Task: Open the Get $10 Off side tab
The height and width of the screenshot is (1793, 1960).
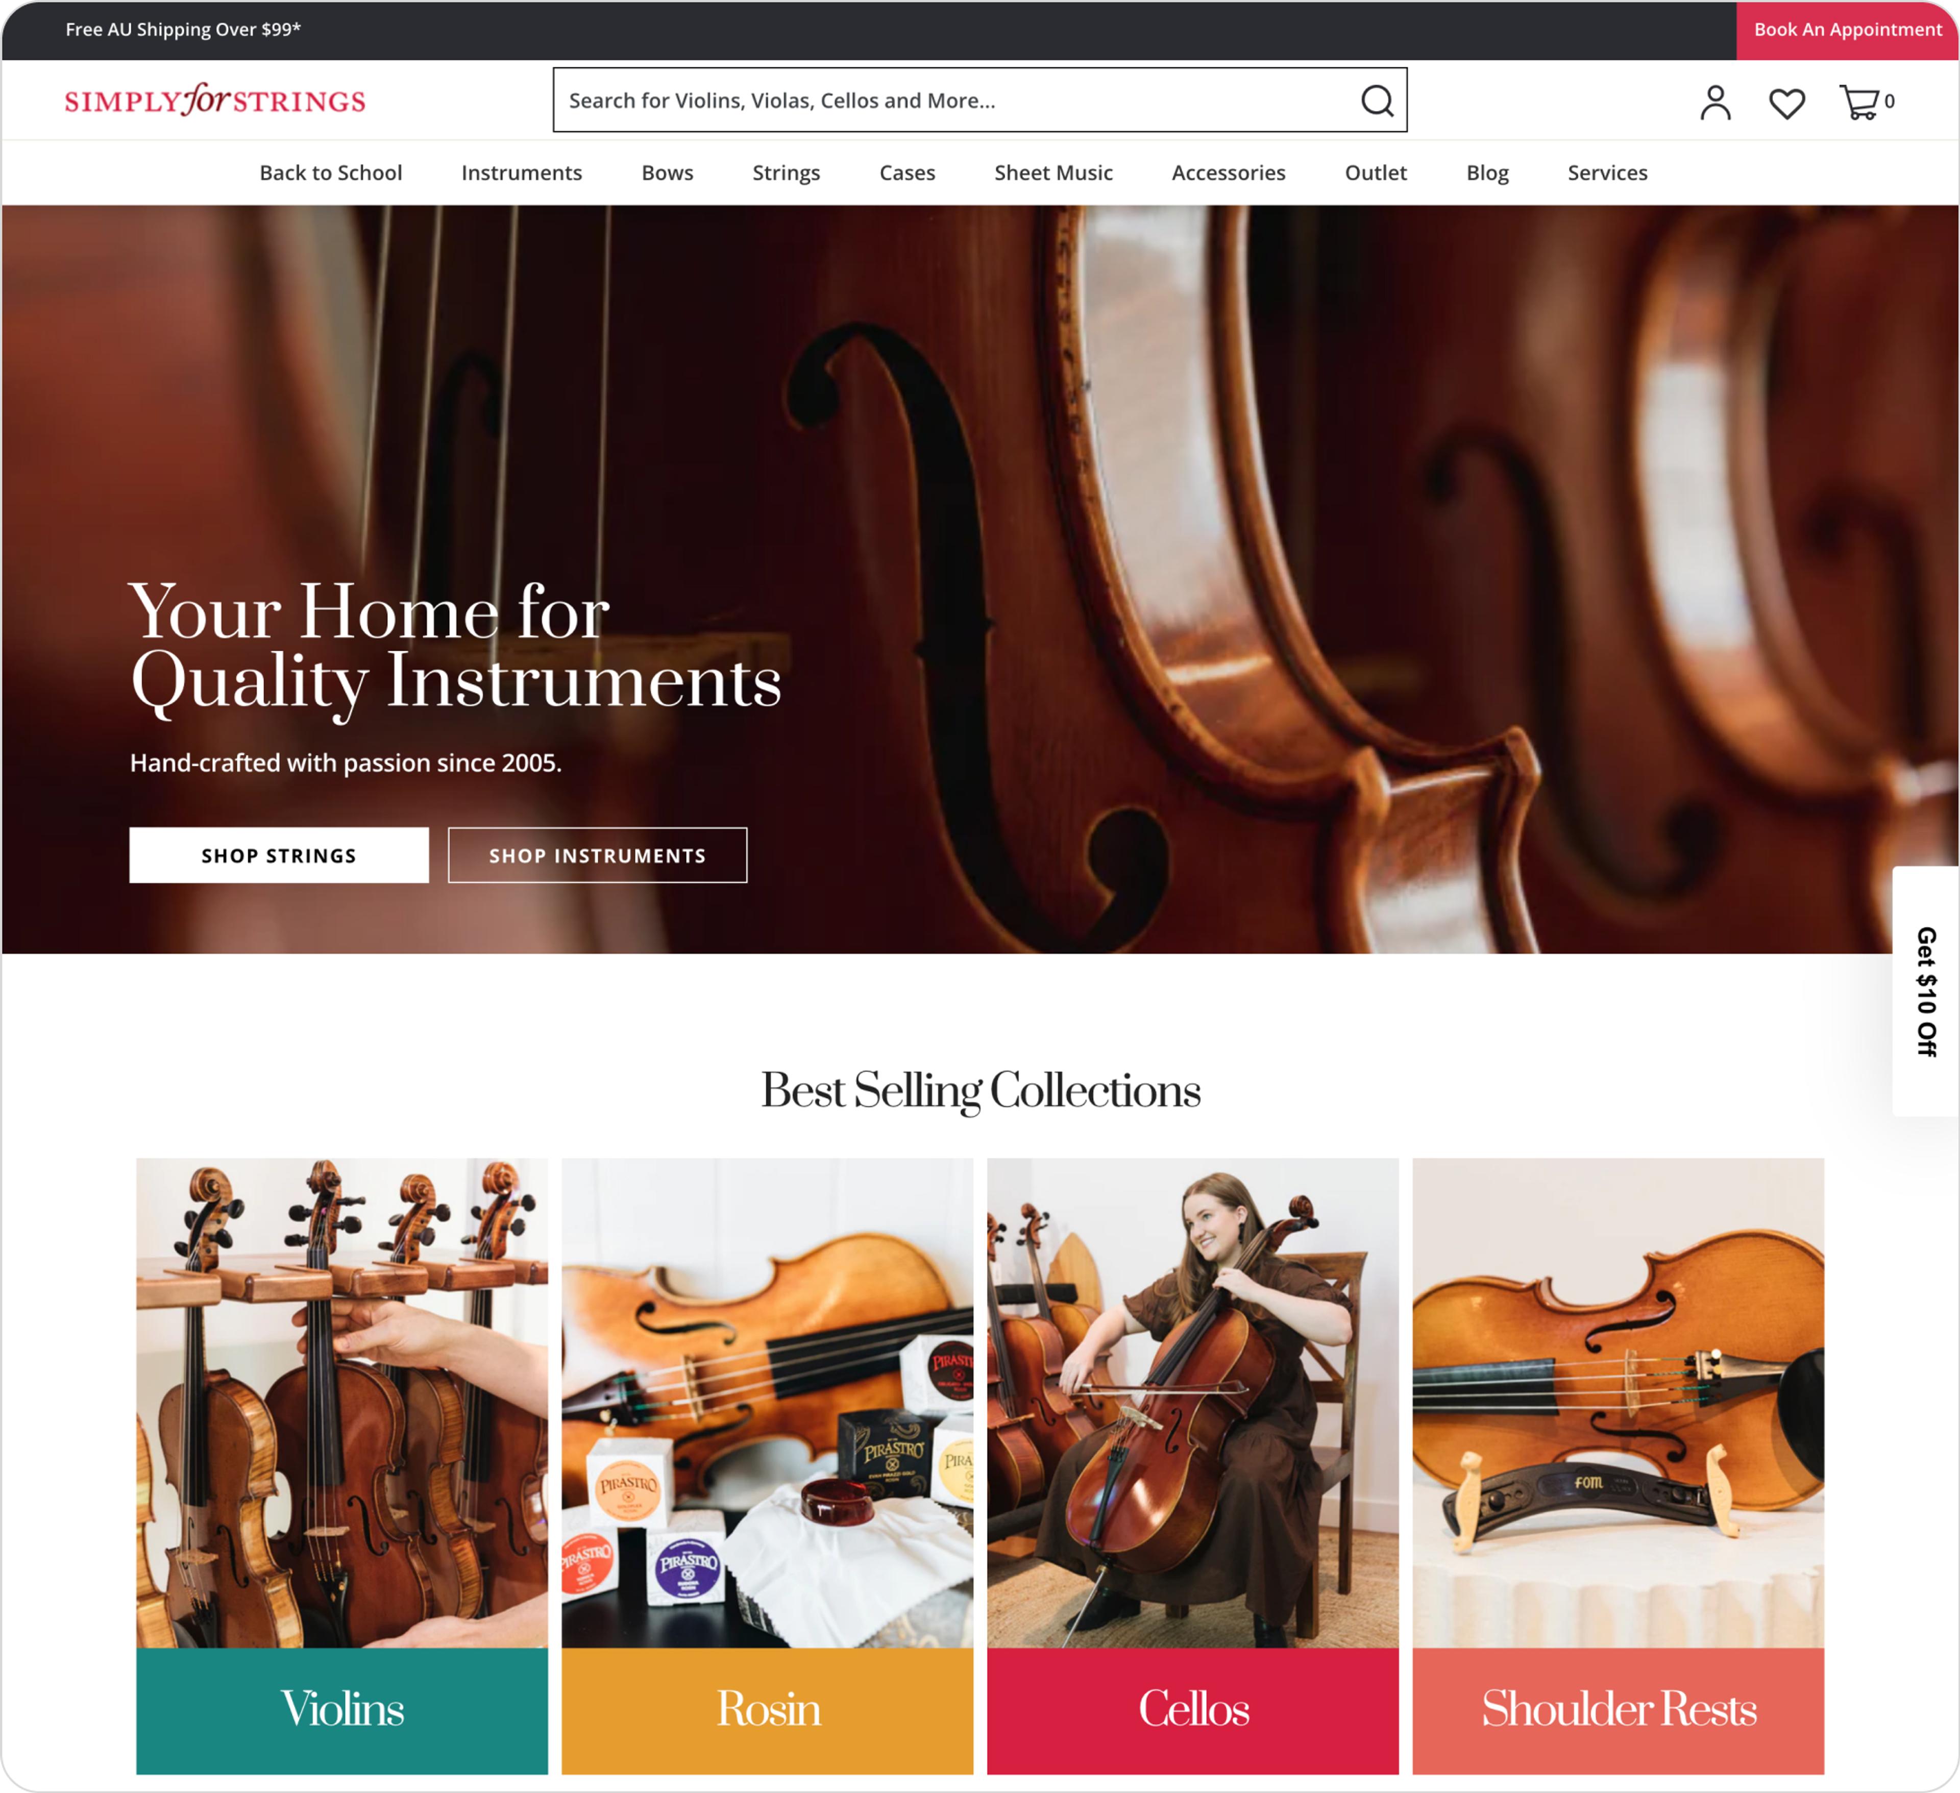Action: 1925,991
